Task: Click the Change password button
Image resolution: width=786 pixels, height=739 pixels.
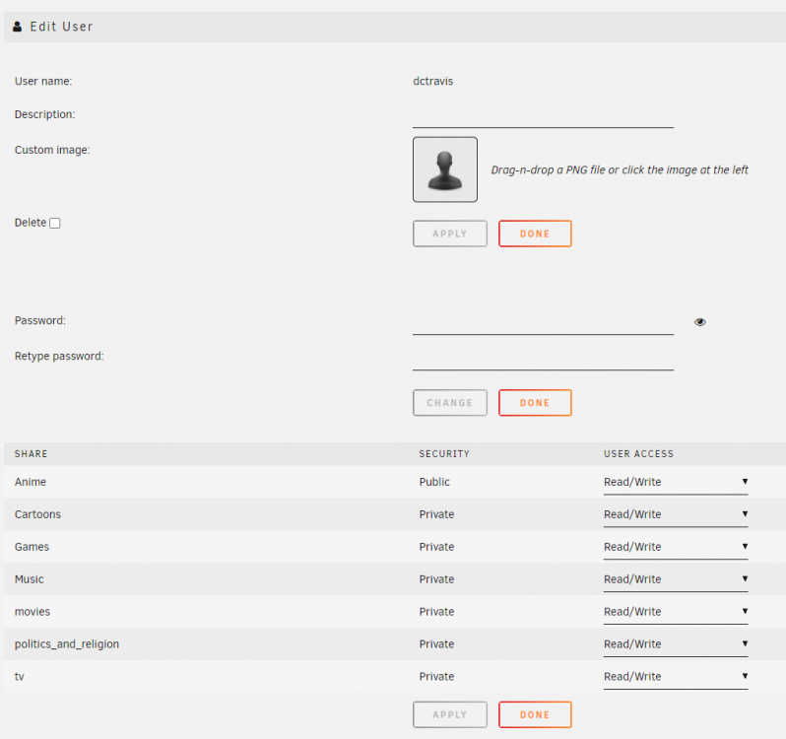Action: click(x=450, y=403)
